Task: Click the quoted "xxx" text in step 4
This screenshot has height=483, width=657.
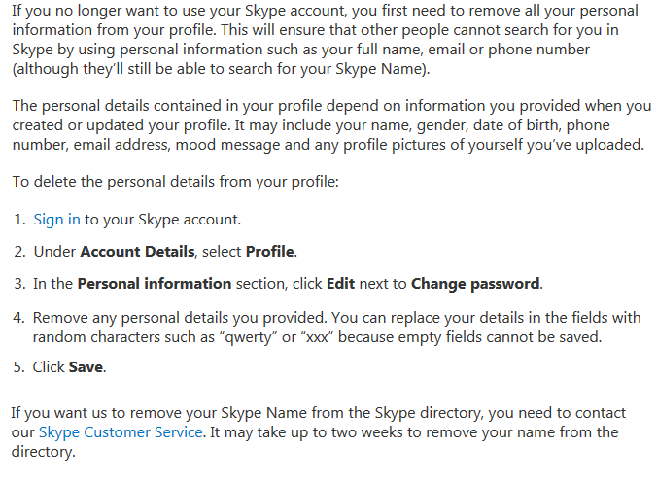Action: (x=317, y=337)
